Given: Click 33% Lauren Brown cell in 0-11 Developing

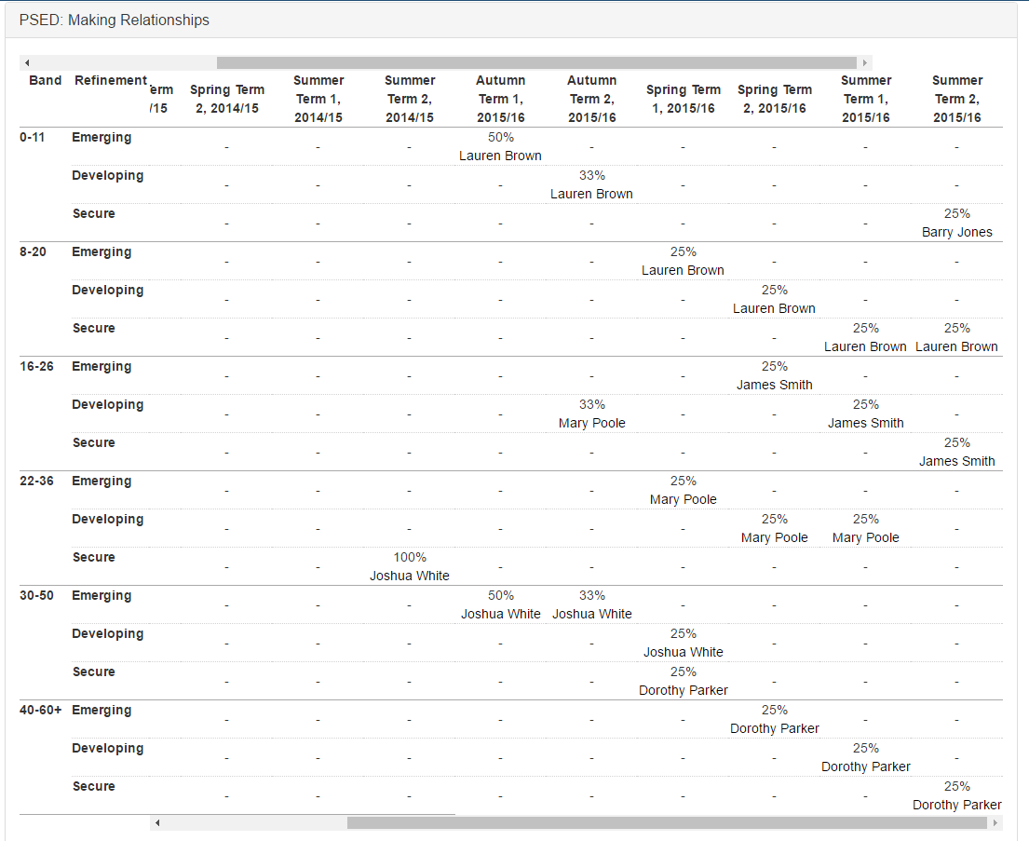Looking at the screenshot, I should coord(592,184).
